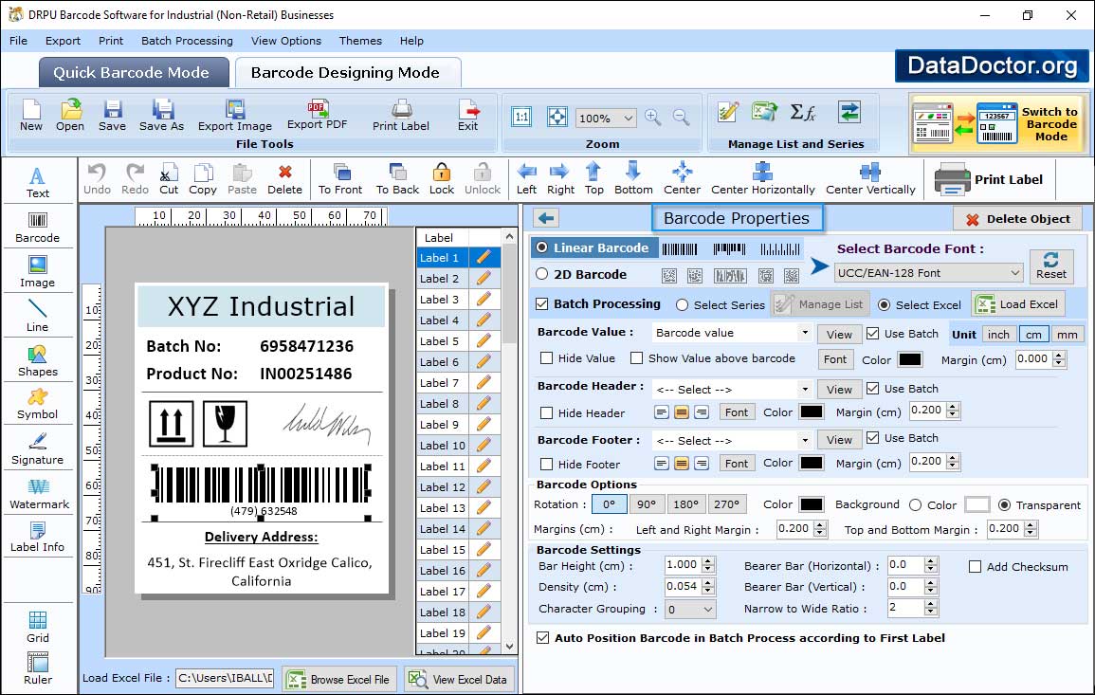Screen dimensions: 1095x695
Task: Open the Select Barcode Font dropdown
Action: pos(928,273)
